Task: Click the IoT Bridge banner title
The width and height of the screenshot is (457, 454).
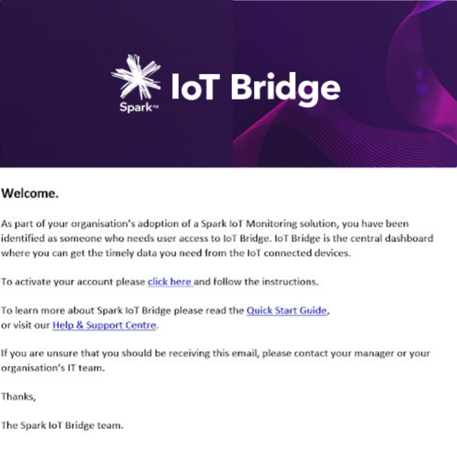Action: pyautogui.click(x=255, y=88)
